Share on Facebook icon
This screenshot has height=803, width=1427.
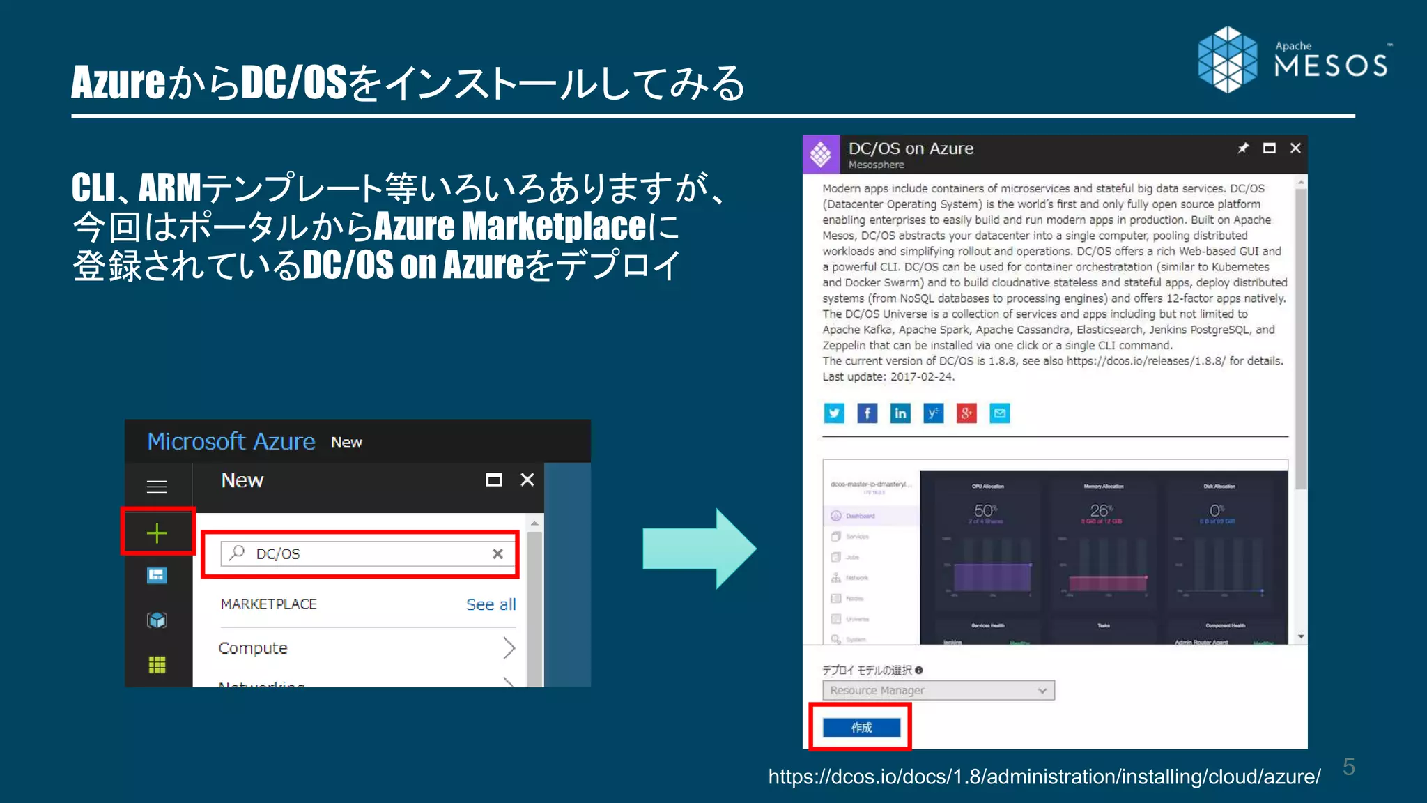click(x=867, y=413)
